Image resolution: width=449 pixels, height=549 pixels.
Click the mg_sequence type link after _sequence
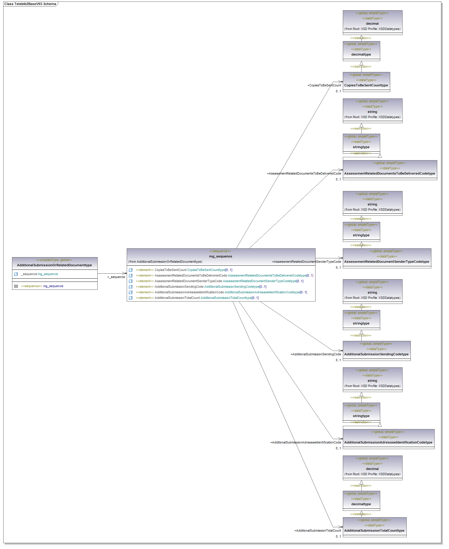click(x=48, y=274)
